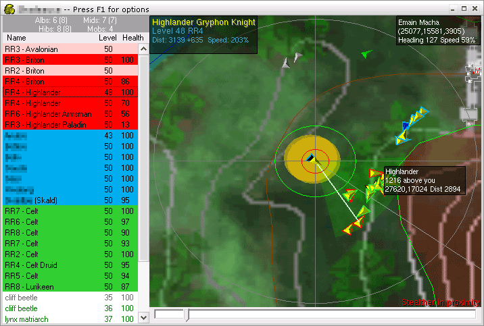Click the player list vertical scrollbar thumb
Screen dimensions: 484x326
point(143,159)
